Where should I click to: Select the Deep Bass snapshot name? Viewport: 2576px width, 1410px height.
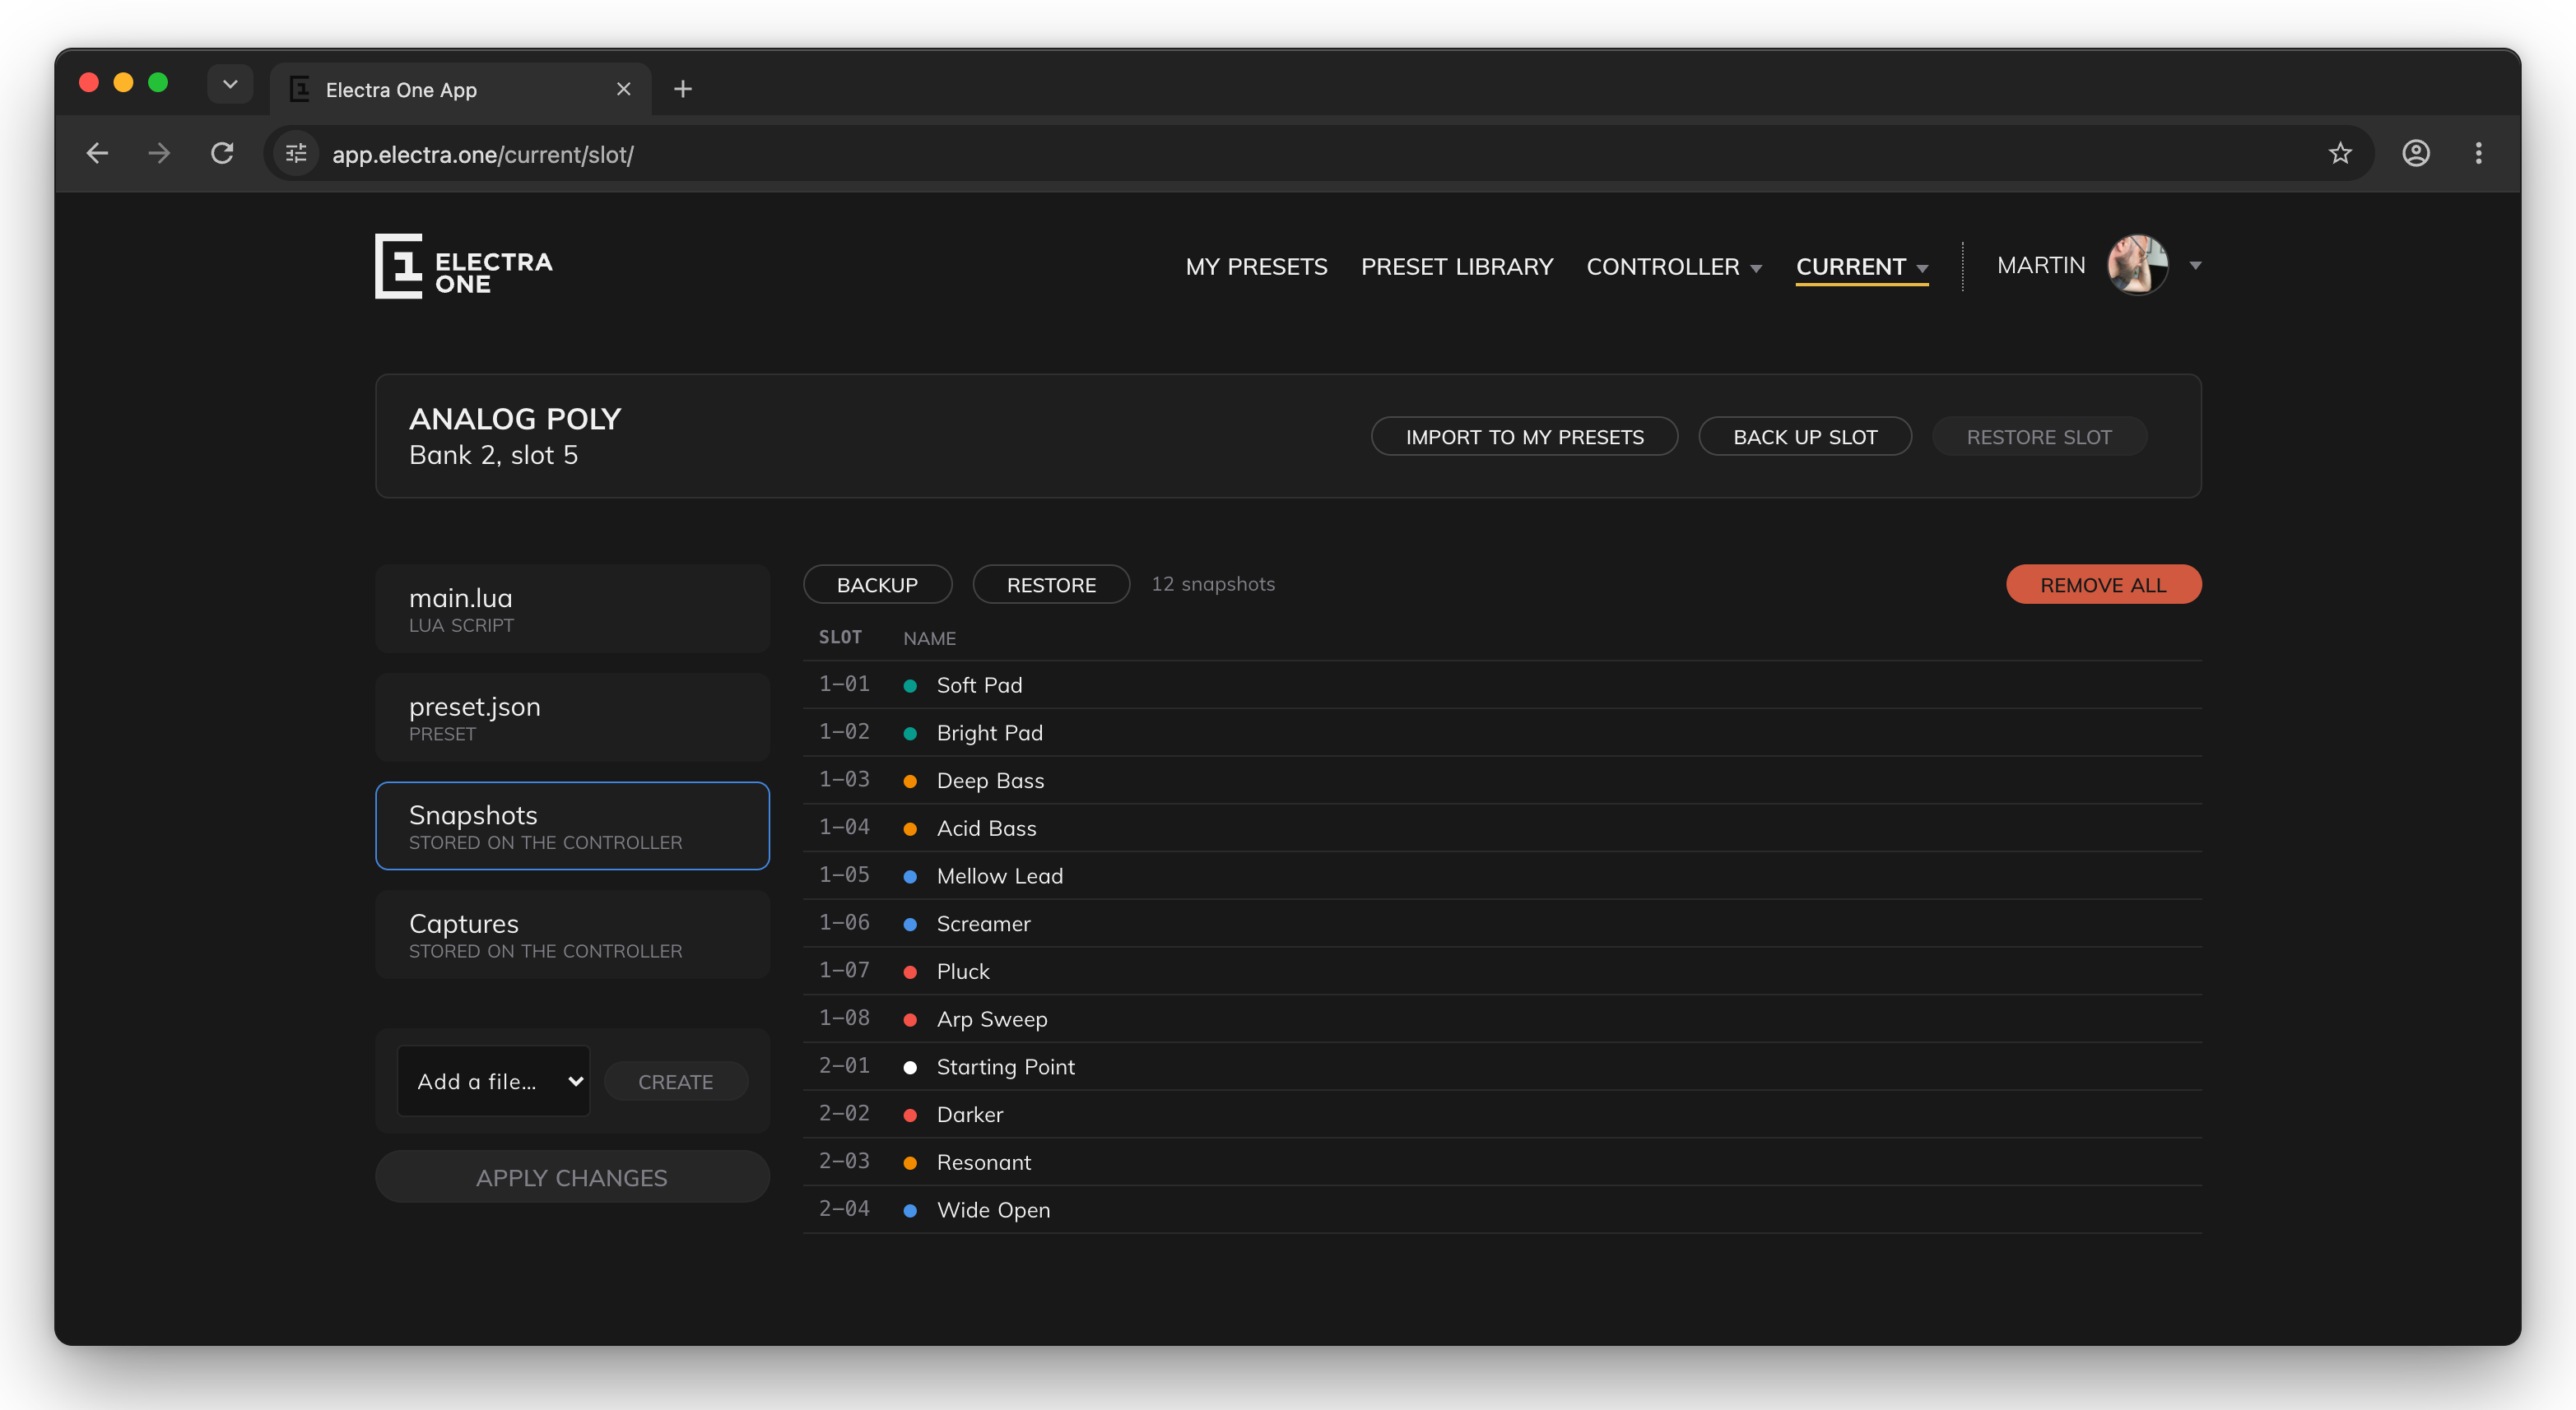click(990, 781)
